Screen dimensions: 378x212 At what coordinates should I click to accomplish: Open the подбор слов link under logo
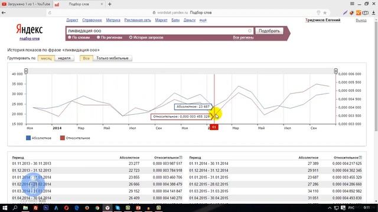click(30, 38)
